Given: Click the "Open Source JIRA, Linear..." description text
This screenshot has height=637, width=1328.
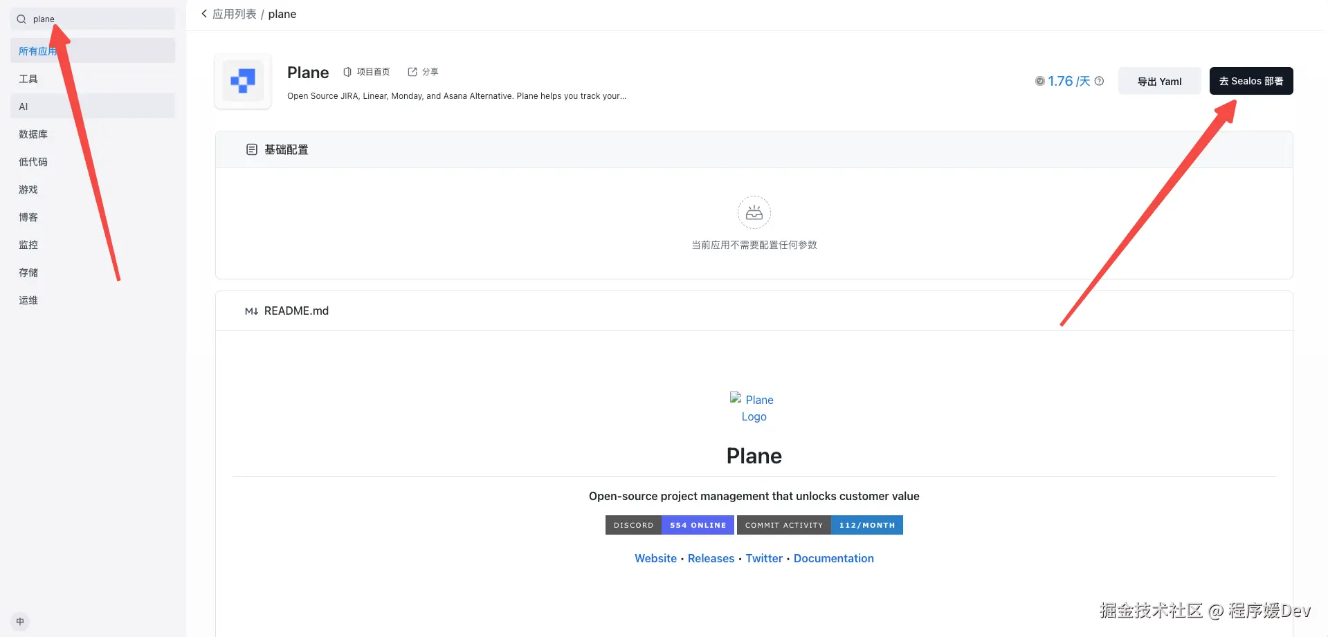Looking at the screenshot, I should (457, 96).
